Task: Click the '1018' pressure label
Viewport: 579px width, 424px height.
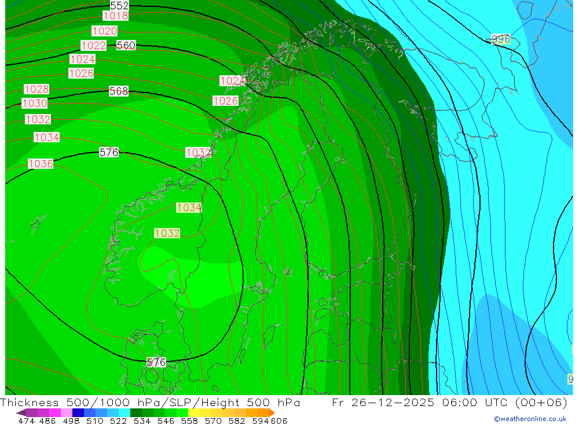Action: 116,16
